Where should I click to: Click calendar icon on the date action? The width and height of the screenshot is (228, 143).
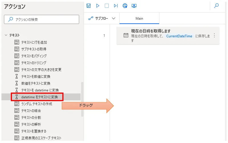[126, 35]
